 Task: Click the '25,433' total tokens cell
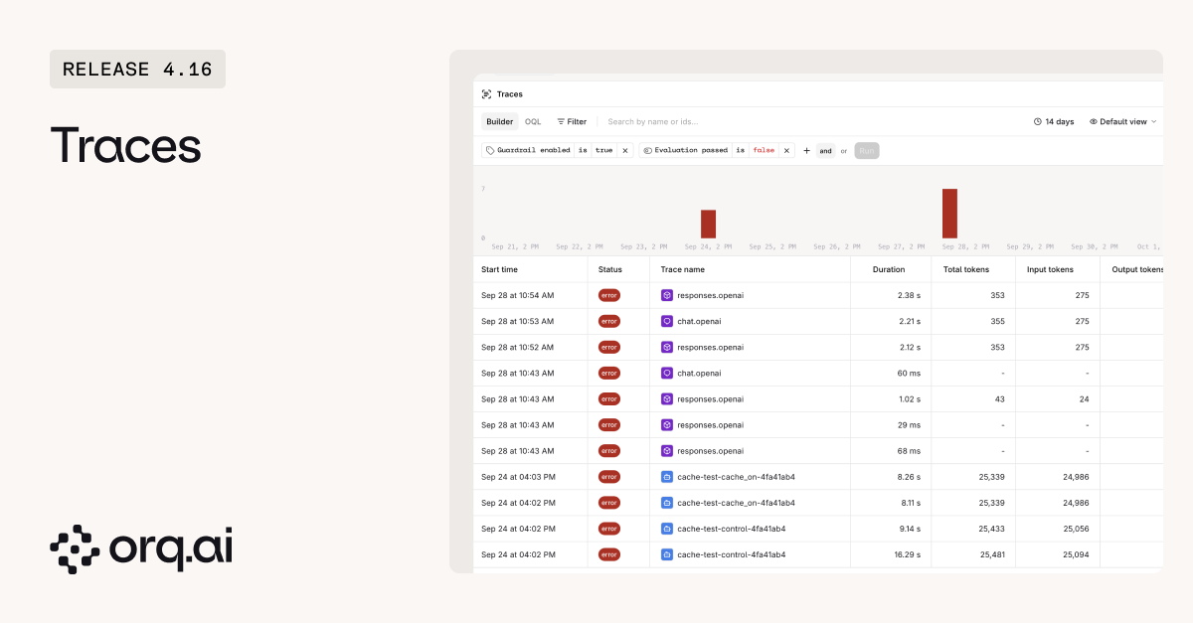[x=992, y=529]
